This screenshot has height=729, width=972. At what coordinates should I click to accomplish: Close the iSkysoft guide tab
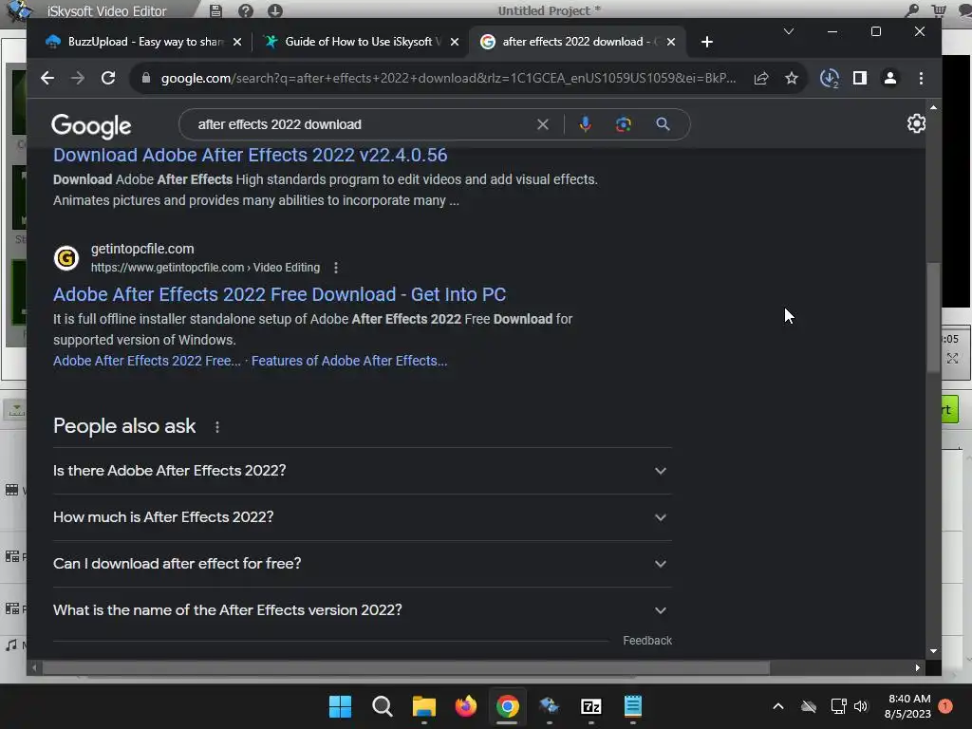tap(455, 42)
